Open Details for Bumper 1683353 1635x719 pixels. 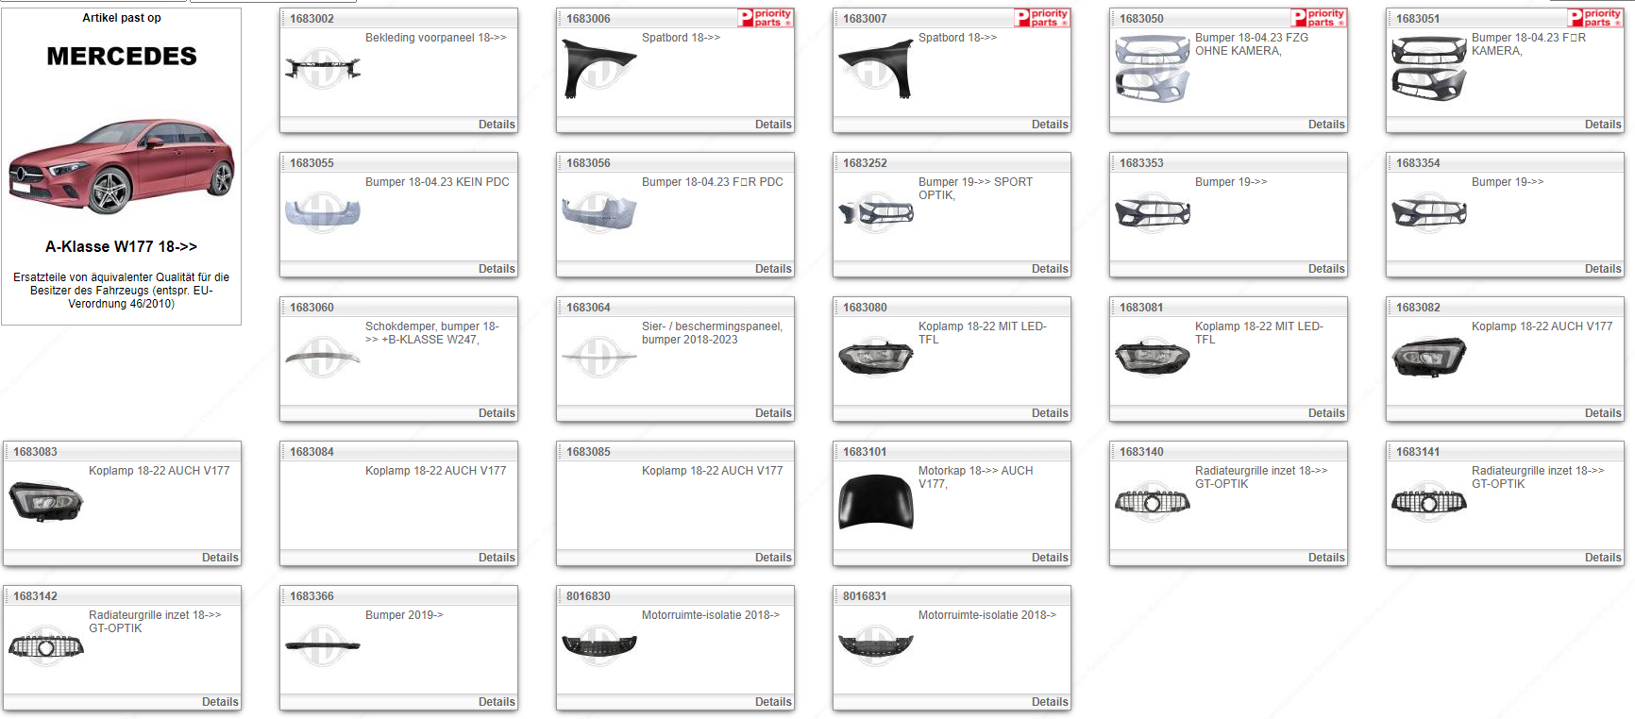1326,269
